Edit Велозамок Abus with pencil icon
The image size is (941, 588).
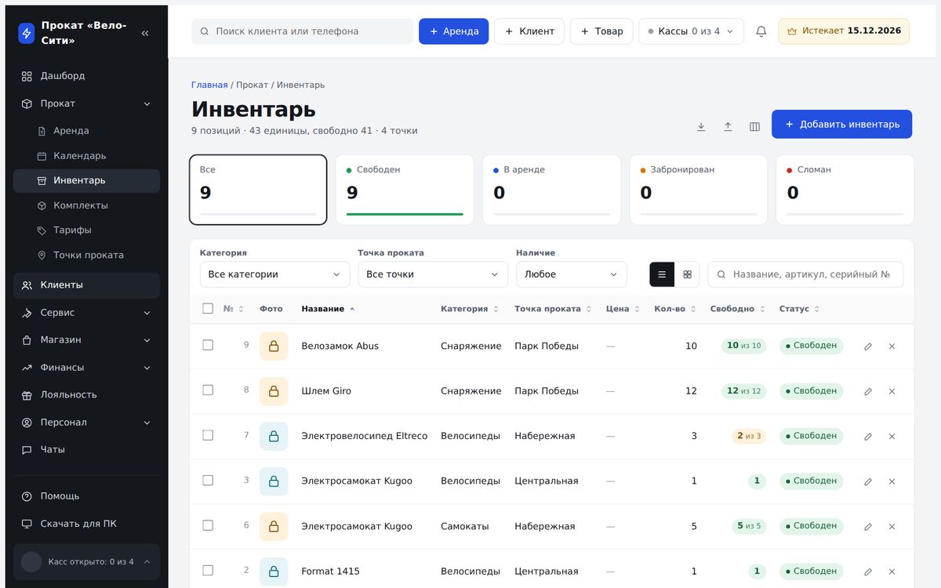[868, 346]
